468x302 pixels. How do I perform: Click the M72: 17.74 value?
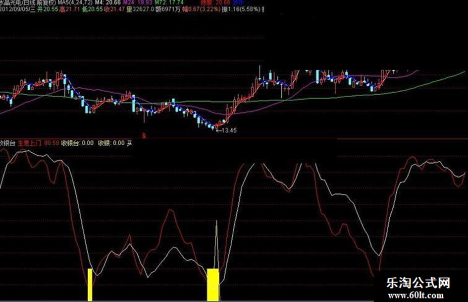tap(169, 2)
